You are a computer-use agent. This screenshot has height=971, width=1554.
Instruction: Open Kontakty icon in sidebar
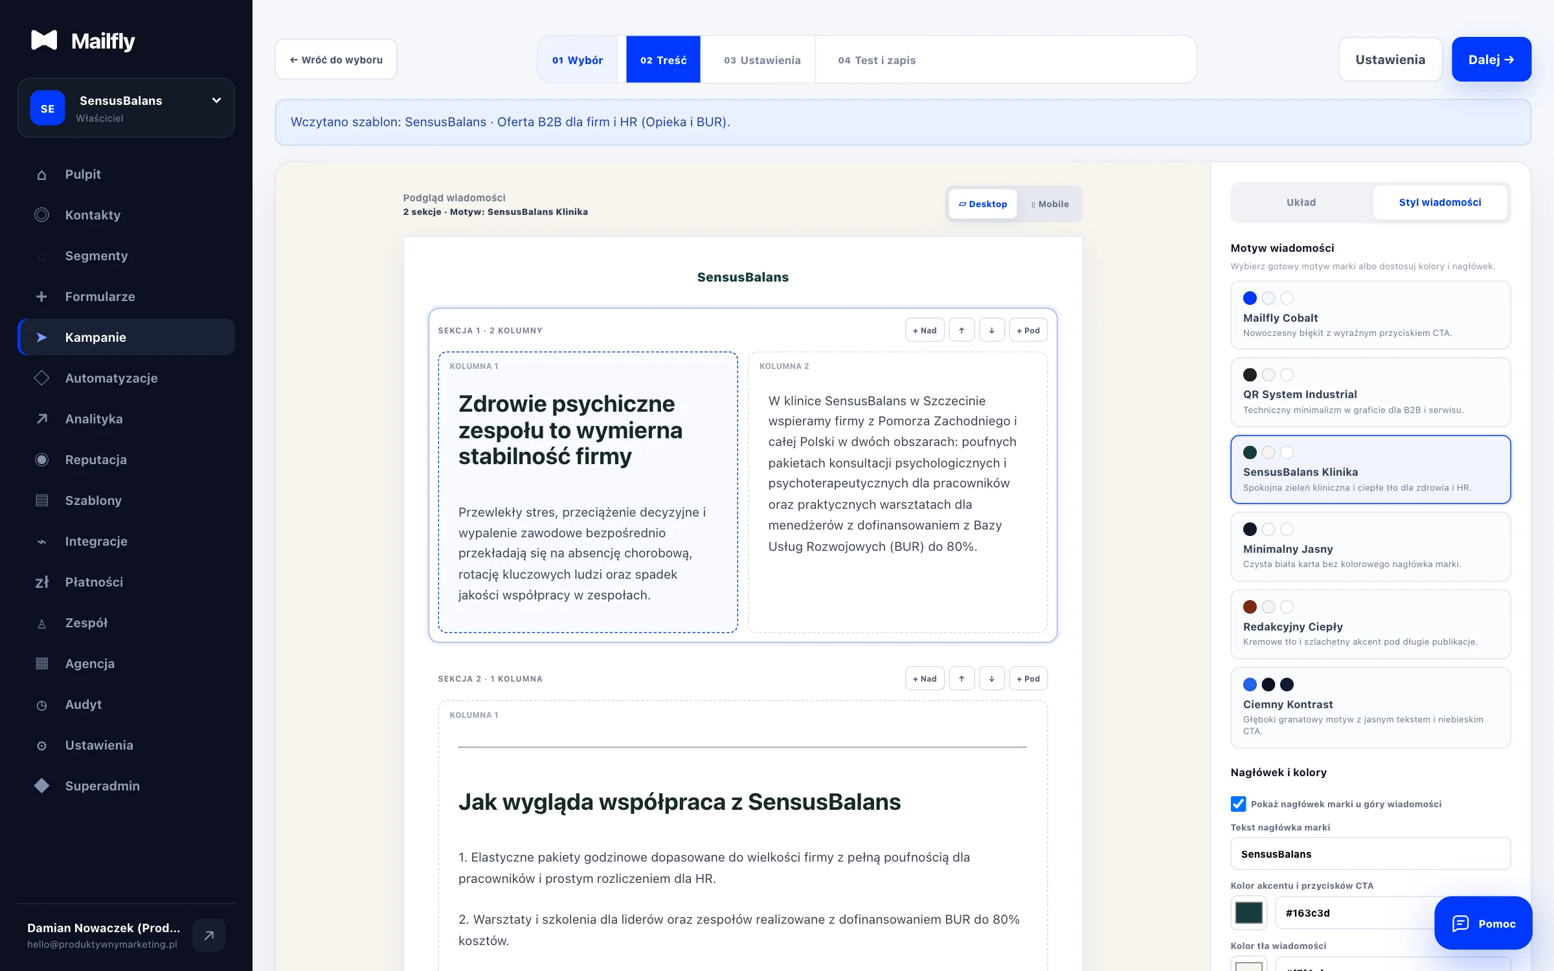pyautogui.click(x=41, y=215)
